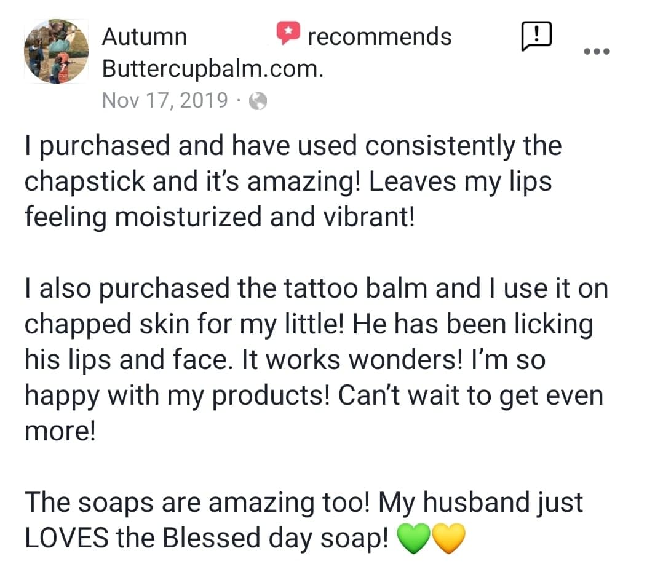Click the word "moisturized"
Screen dimensions: 663x588
[x=188, y=217]
